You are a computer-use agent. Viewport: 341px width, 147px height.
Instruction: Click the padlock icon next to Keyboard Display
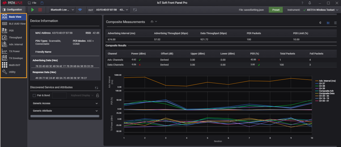pyautogui.click(x=98, y=95)
